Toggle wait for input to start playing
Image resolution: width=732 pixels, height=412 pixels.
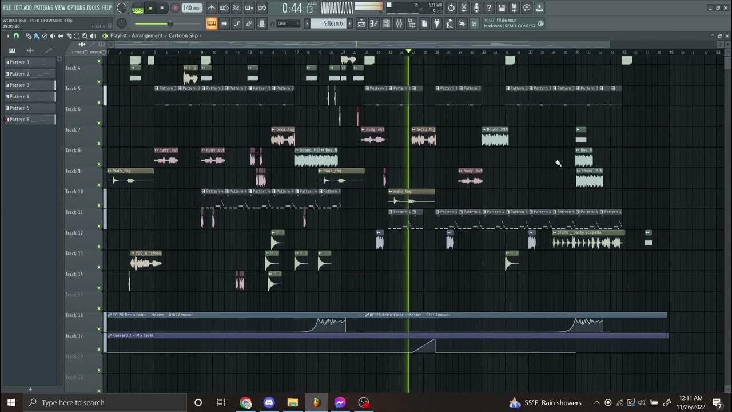224,8
